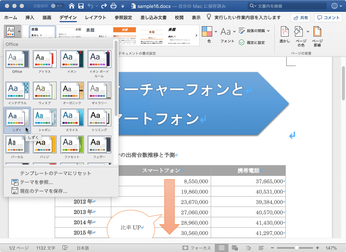Click 現在のテーマを保存... menu item
The width and height of the screenshot is (346, 252).
point(39,191)
